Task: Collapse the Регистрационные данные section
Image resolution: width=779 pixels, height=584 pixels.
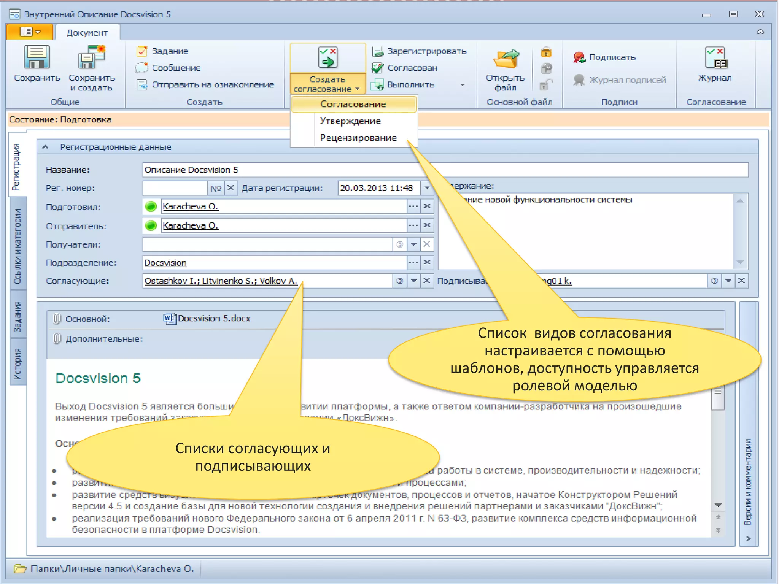Action: click(x=46, y=147)
